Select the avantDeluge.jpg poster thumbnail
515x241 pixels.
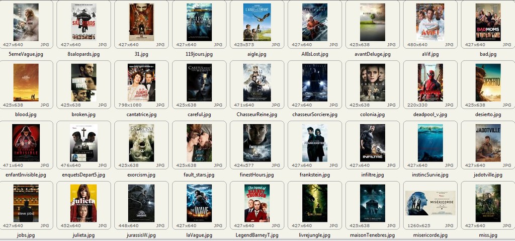tap(373, 22)
